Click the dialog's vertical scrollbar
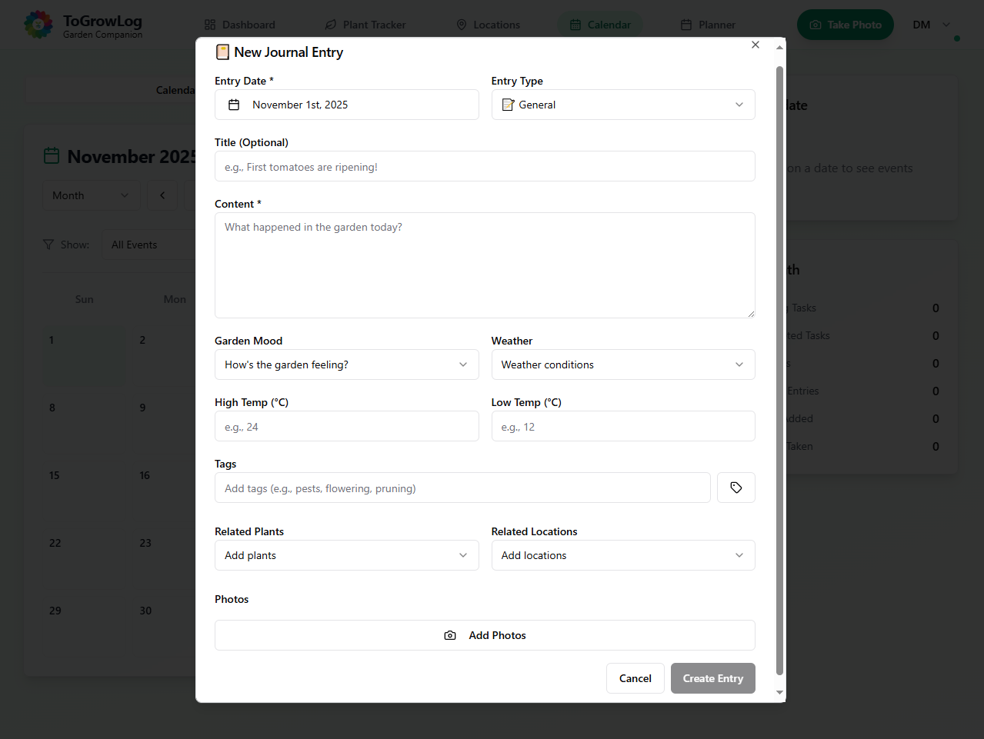Viewport: 984px width, 739px height. point(779,369)
